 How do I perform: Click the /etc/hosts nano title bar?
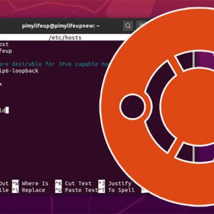[65, 37]
